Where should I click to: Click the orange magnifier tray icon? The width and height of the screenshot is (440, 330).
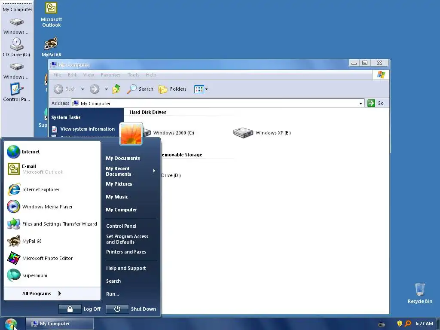click(x=408, y=324)
